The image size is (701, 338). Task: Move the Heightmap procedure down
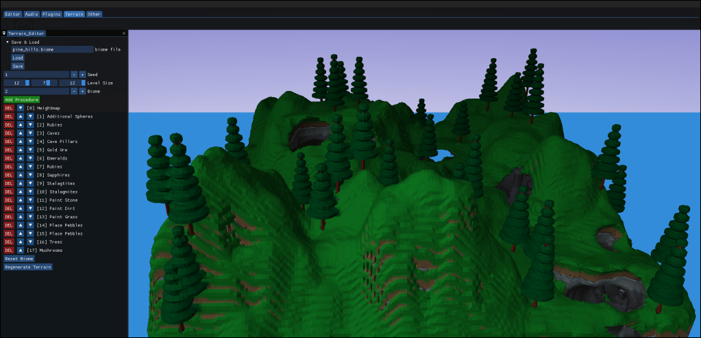tap(21, 108)
